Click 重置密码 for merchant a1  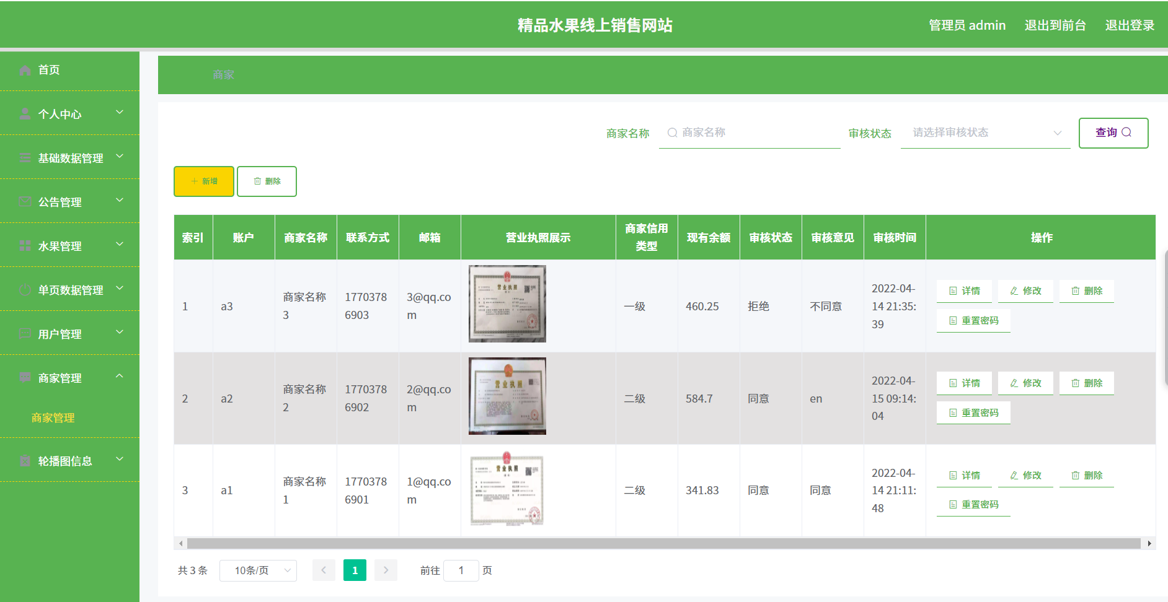[x=973, y=505]
